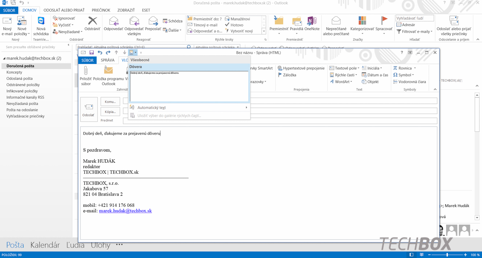Undo in compose window toolbar
This screenshot has width=482, height=258.
(100, 53)
